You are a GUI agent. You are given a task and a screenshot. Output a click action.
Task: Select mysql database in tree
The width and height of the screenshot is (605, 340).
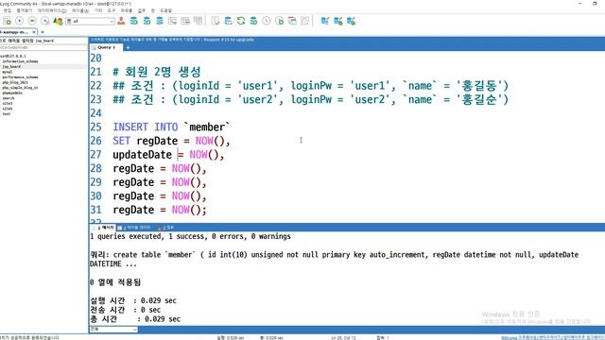coord(8,72)
